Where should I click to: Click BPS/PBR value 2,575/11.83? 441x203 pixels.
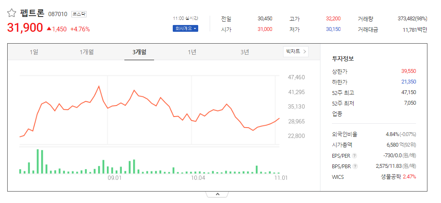click(389, 166)
